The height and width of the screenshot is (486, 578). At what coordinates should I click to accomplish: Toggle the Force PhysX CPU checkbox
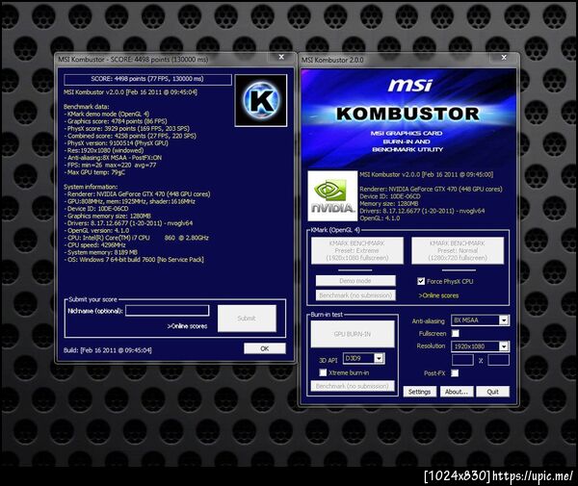[x=421, y=281]
